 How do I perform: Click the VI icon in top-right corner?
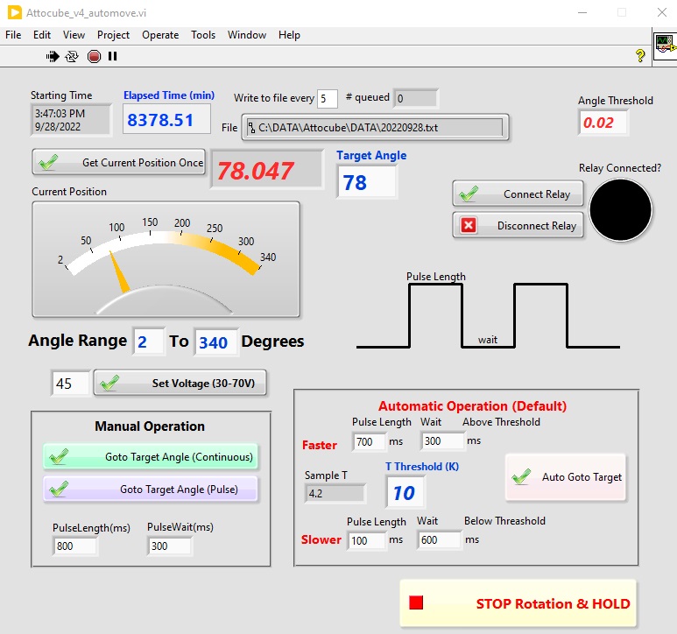pyautogui.click(x=665, y=44)
